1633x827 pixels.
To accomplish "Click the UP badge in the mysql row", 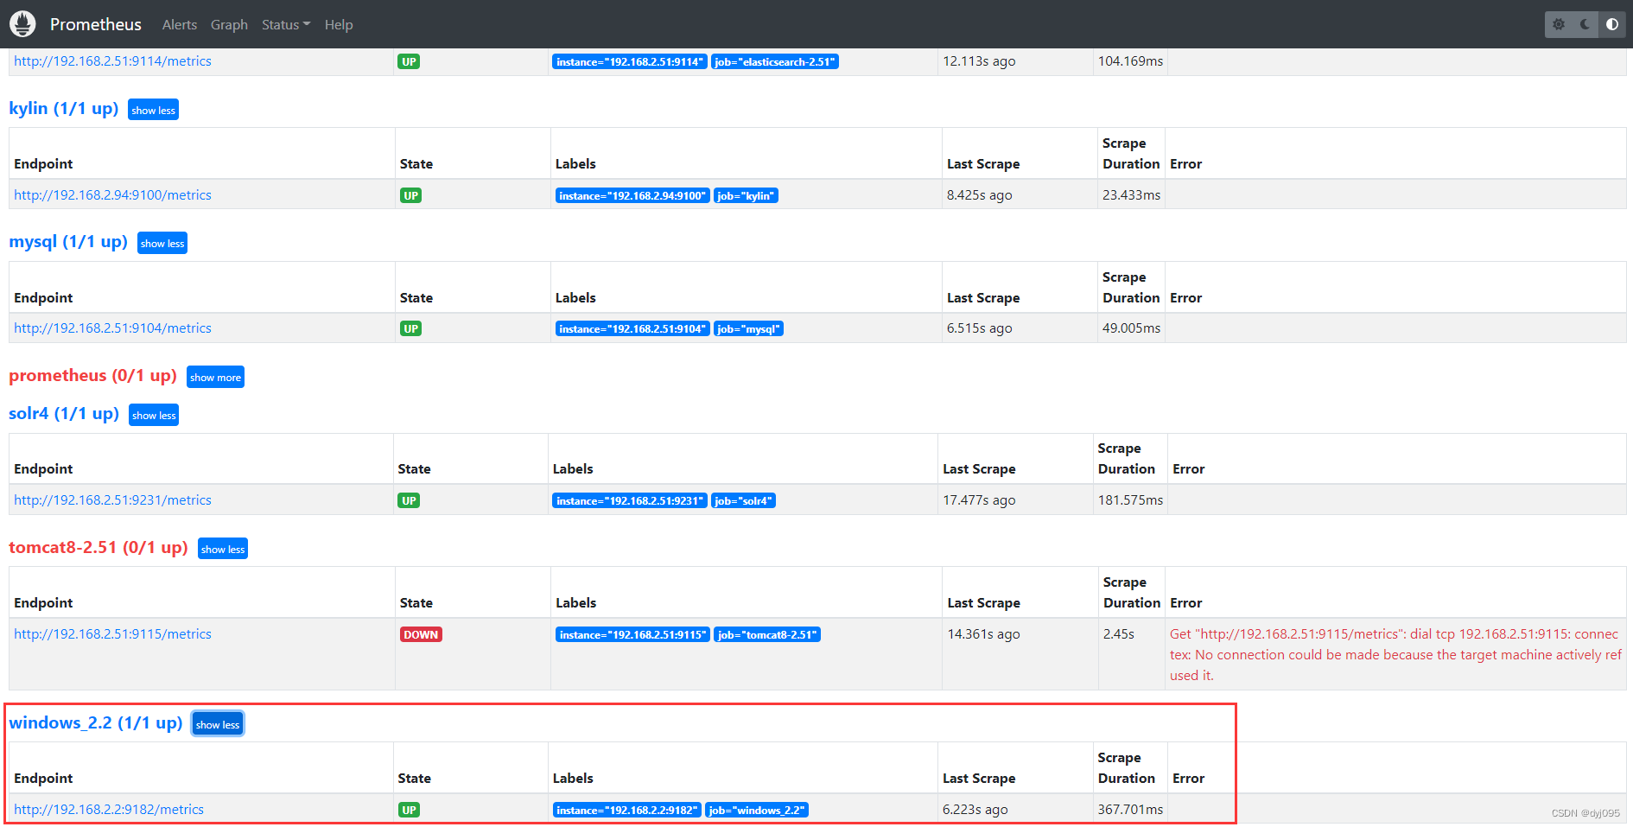I will 411,328.
